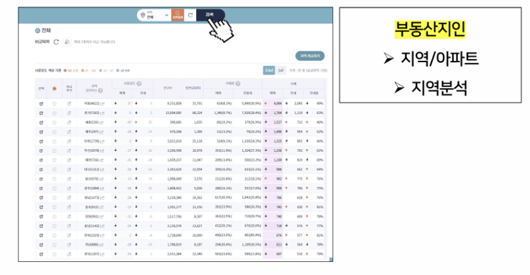Viewport: 530px width, 275px height.
Task: Favorite 경기(7183) with its star
Action: (54, 113)
